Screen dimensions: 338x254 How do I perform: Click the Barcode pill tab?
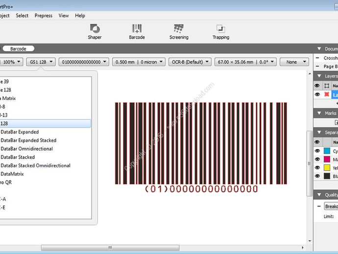click(18, 49)
